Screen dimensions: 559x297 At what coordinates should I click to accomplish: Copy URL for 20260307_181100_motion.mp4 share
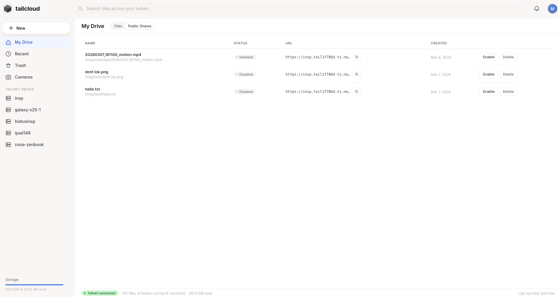(x=357, y=57)
